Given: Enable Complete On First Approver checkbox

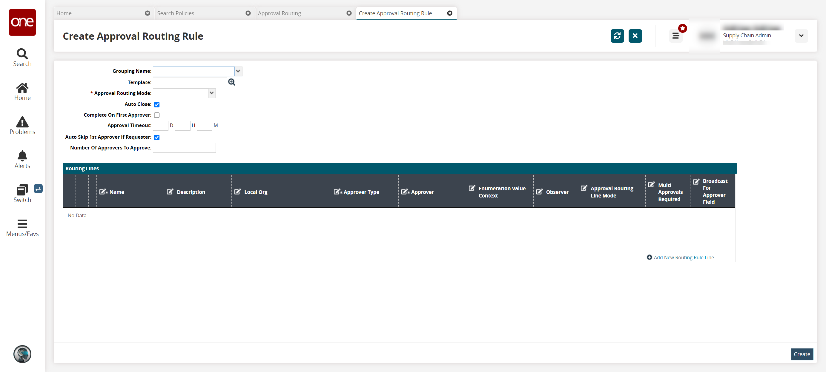Looking at the screenshot, I should click(x=157, y=115).
